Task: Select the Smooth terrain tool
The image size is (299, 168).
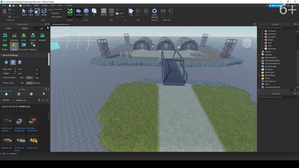Action: coord(42,37)
